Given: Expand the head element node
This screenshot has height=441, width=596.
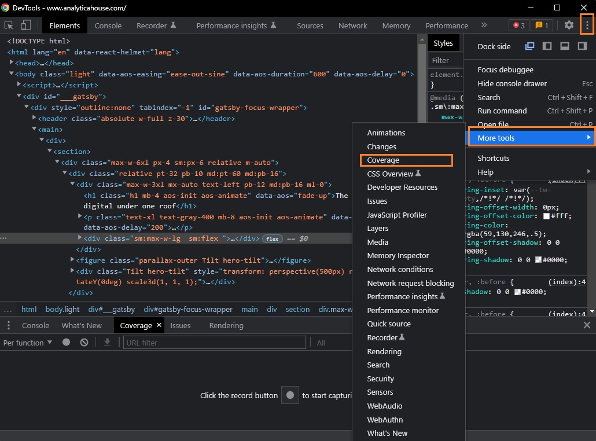Looking at the screenshot, I should [12, 63].
